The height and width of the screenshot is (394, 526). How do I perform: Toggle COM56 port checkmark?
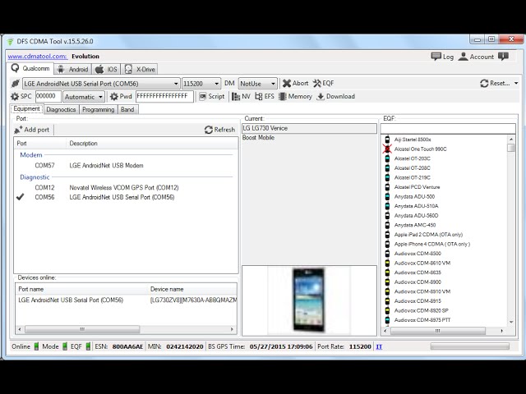coord(20,197)
